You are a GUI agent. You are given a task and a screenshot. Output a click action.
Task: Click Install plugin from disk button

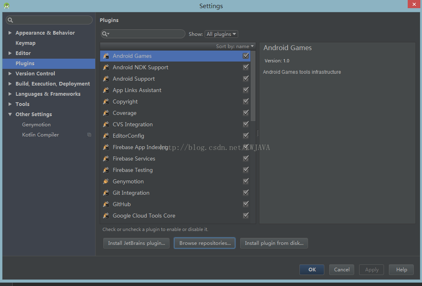pyautogui.click(x=274, y=243)
